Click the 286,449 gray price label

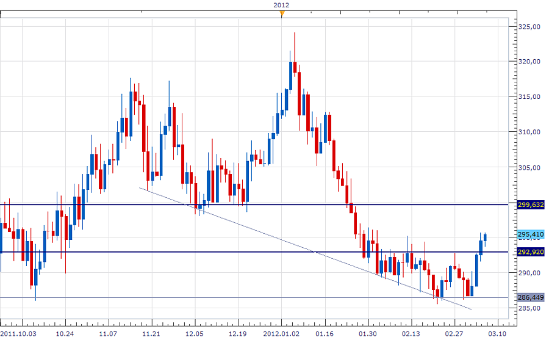pos(530,297)
